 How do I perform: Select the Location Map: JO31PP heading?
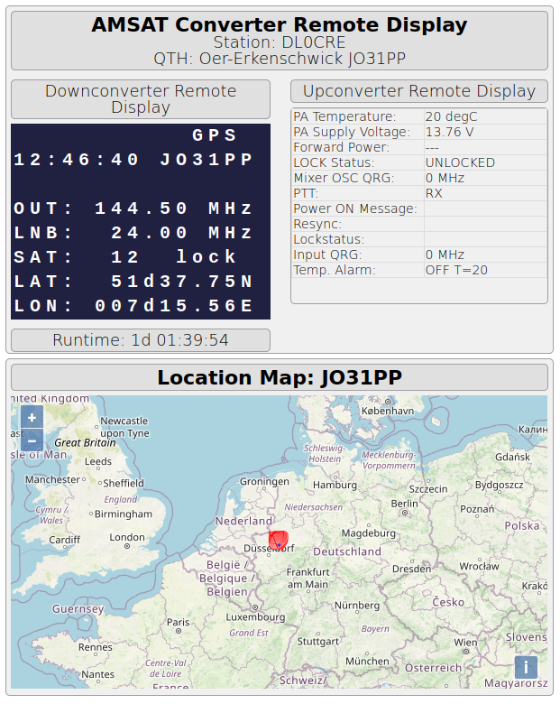point(280,377)
